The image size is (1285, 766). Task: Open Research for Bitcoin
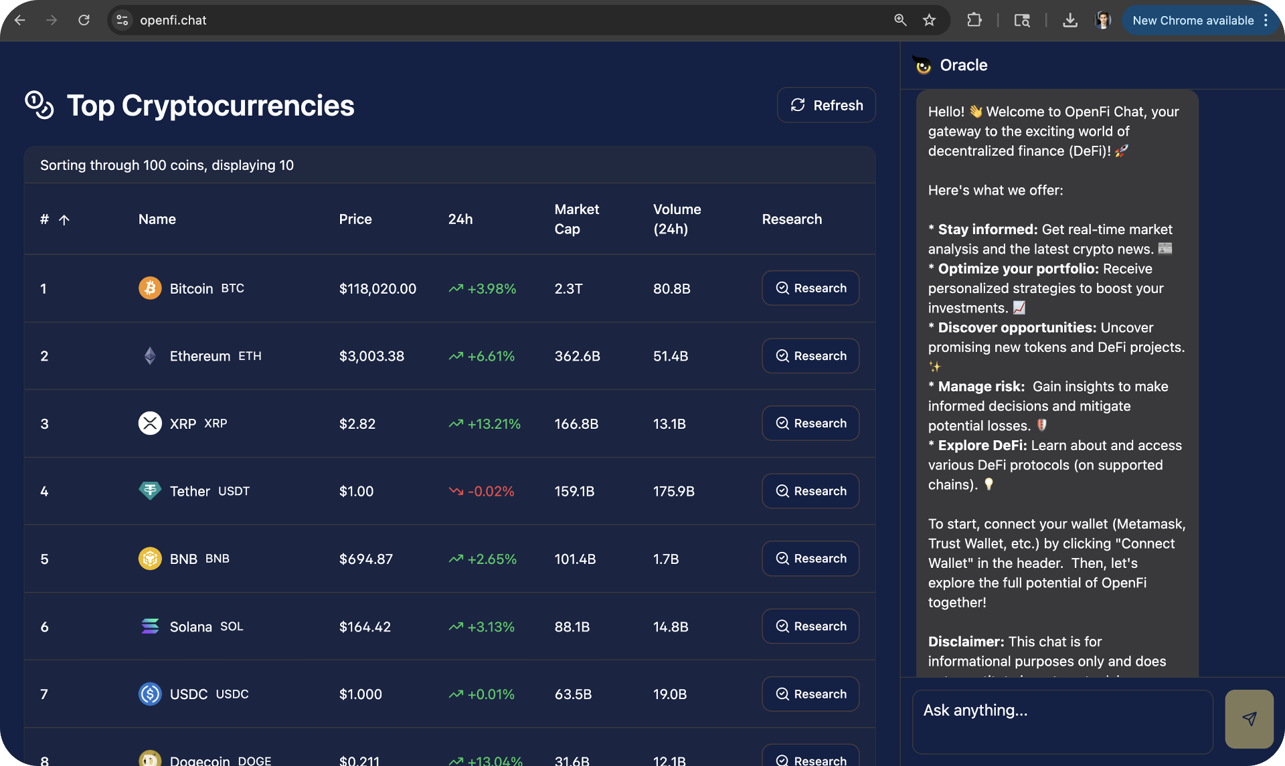(x=810, y=288)
